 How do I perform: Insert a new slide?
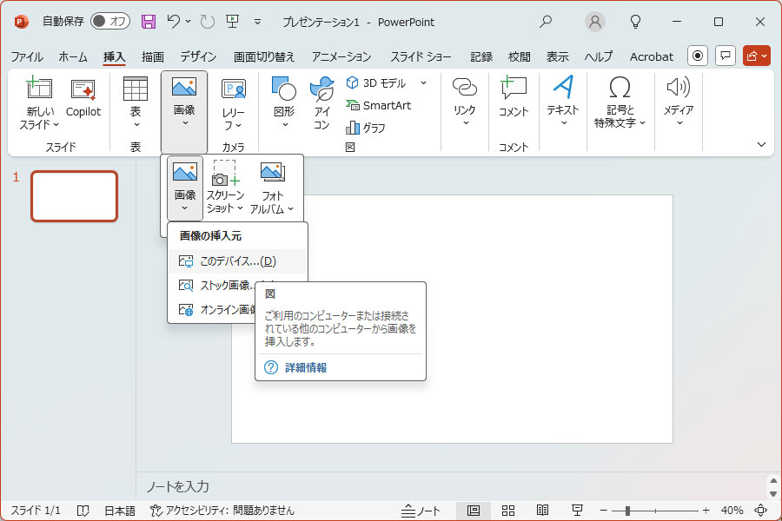pos(39,103)
